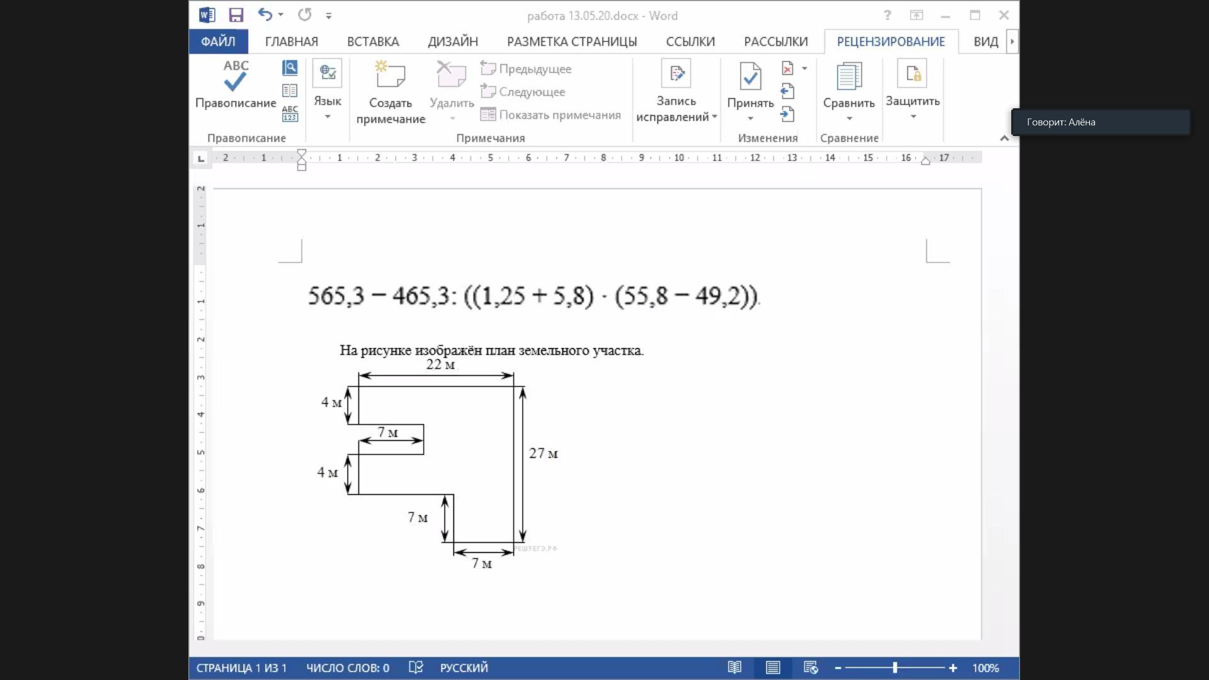The height and width of the screenshot is (680, 1209).
Task: Open the undo history dropdown arrow
Action: tap(281, 14)
